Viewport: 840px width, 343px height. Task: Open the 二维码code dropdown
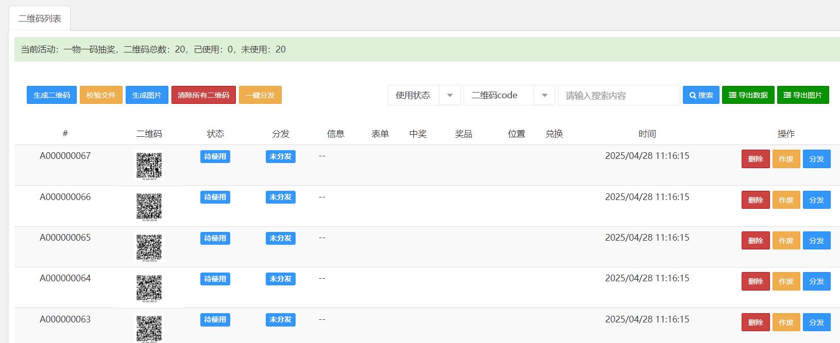509,95
